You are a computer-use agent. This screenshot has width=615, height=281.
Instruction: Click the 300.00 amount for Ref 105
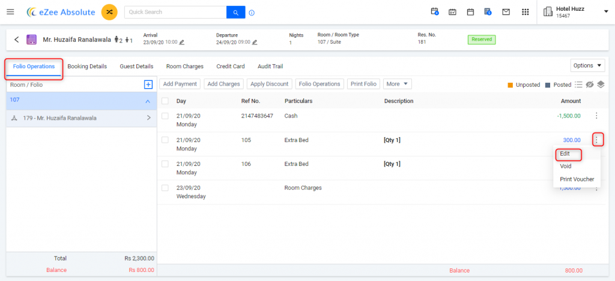[x=572, y=140]
